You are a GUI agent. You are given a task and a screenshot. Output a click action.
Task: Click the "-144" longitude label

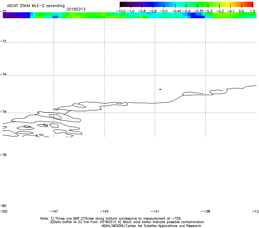click(104, 211)
